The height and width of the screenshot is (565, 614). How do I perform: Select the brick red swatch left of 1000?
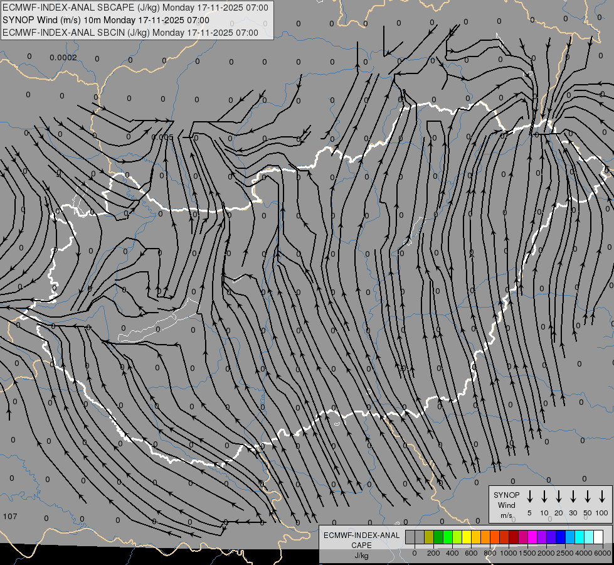point(504,537)
